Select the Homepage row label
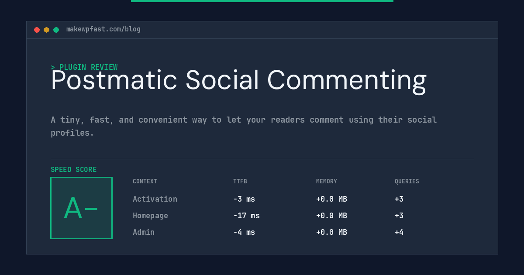 pyautogui.click(x=150, y=216)
